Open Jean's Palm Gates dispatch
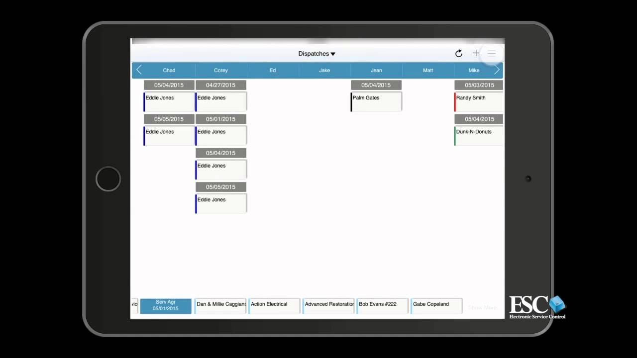This screenshot has width=637, height=358. coord(376,102)
